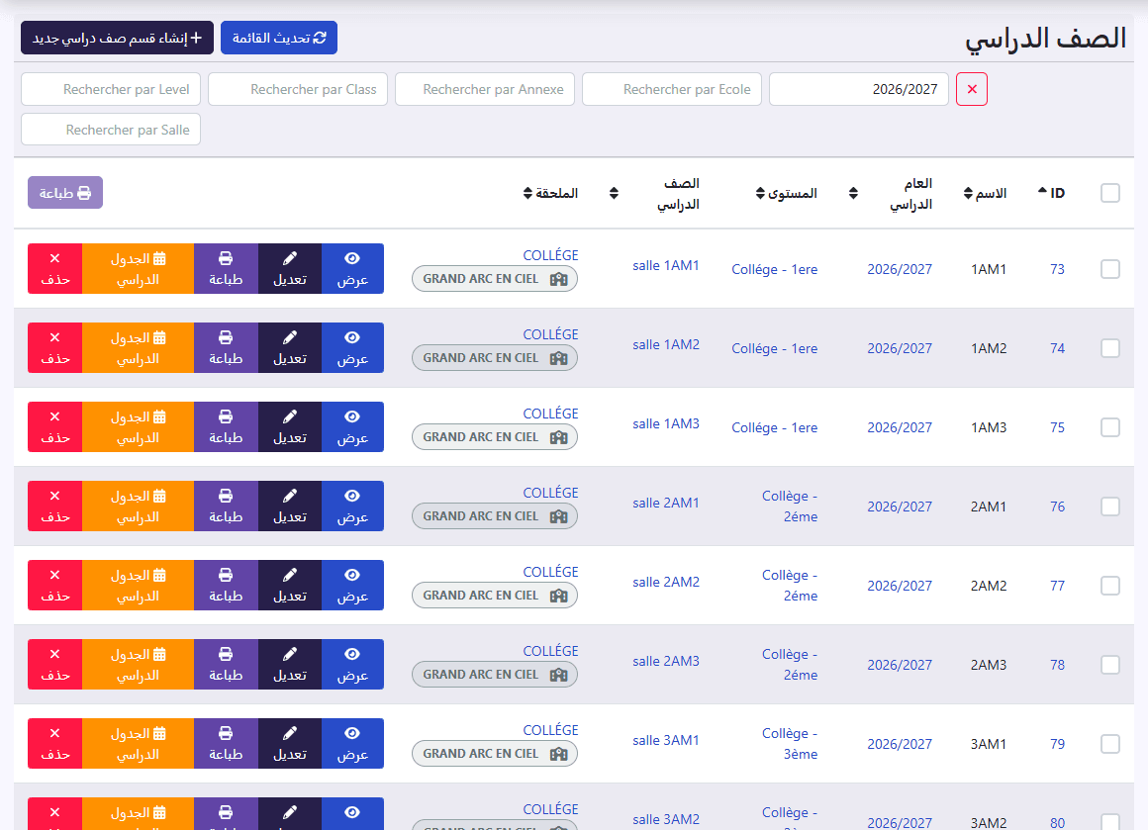Check the checkbox for row ID 74
1148x830 pixels.
pyautogui.click(x=1110, y=347)
